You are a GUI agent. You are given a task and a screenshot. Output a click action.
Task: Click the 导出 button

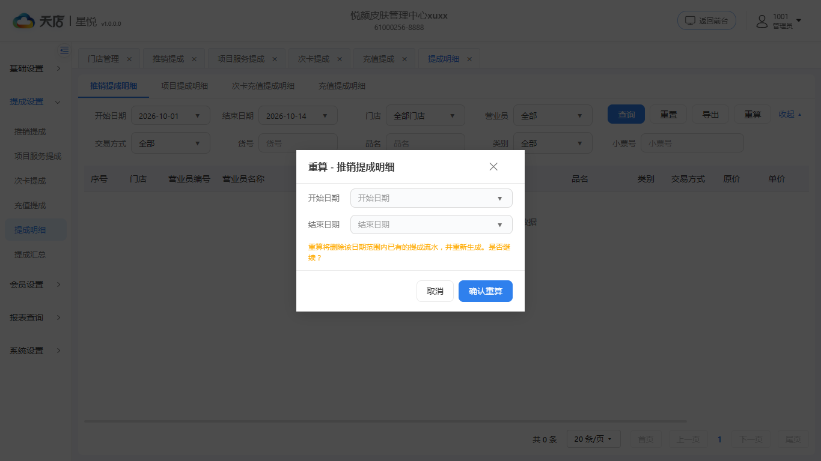pos(710,114)
